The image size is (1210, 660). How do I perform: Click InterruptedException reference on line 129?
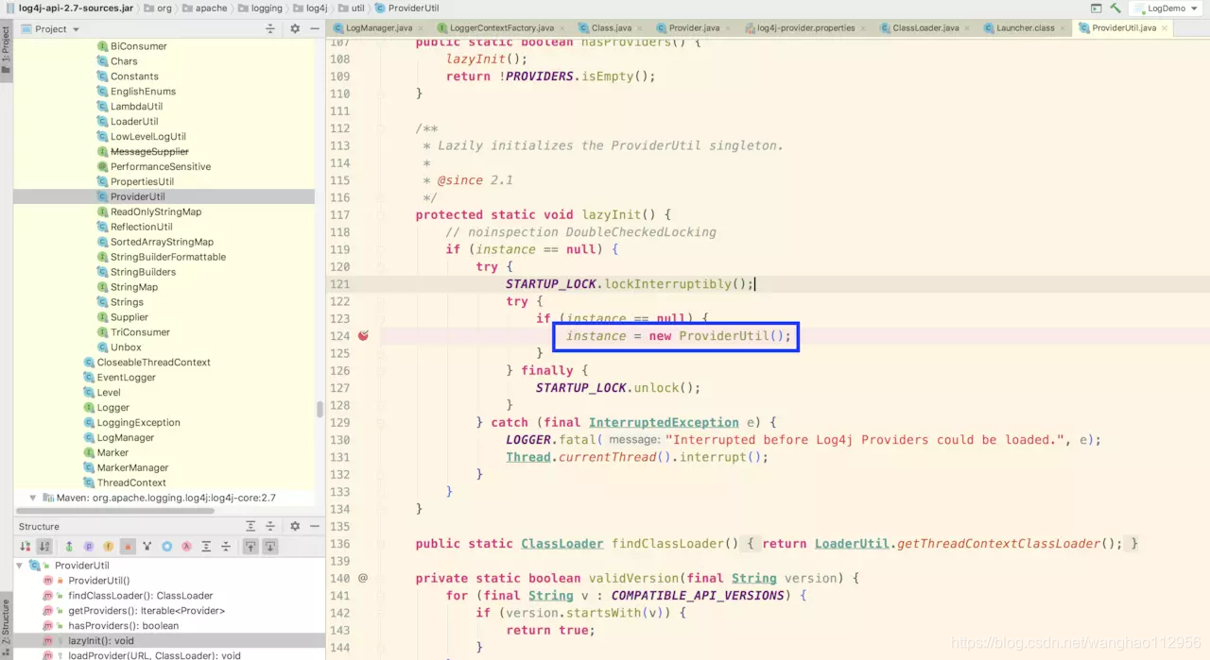pos(664,422)
